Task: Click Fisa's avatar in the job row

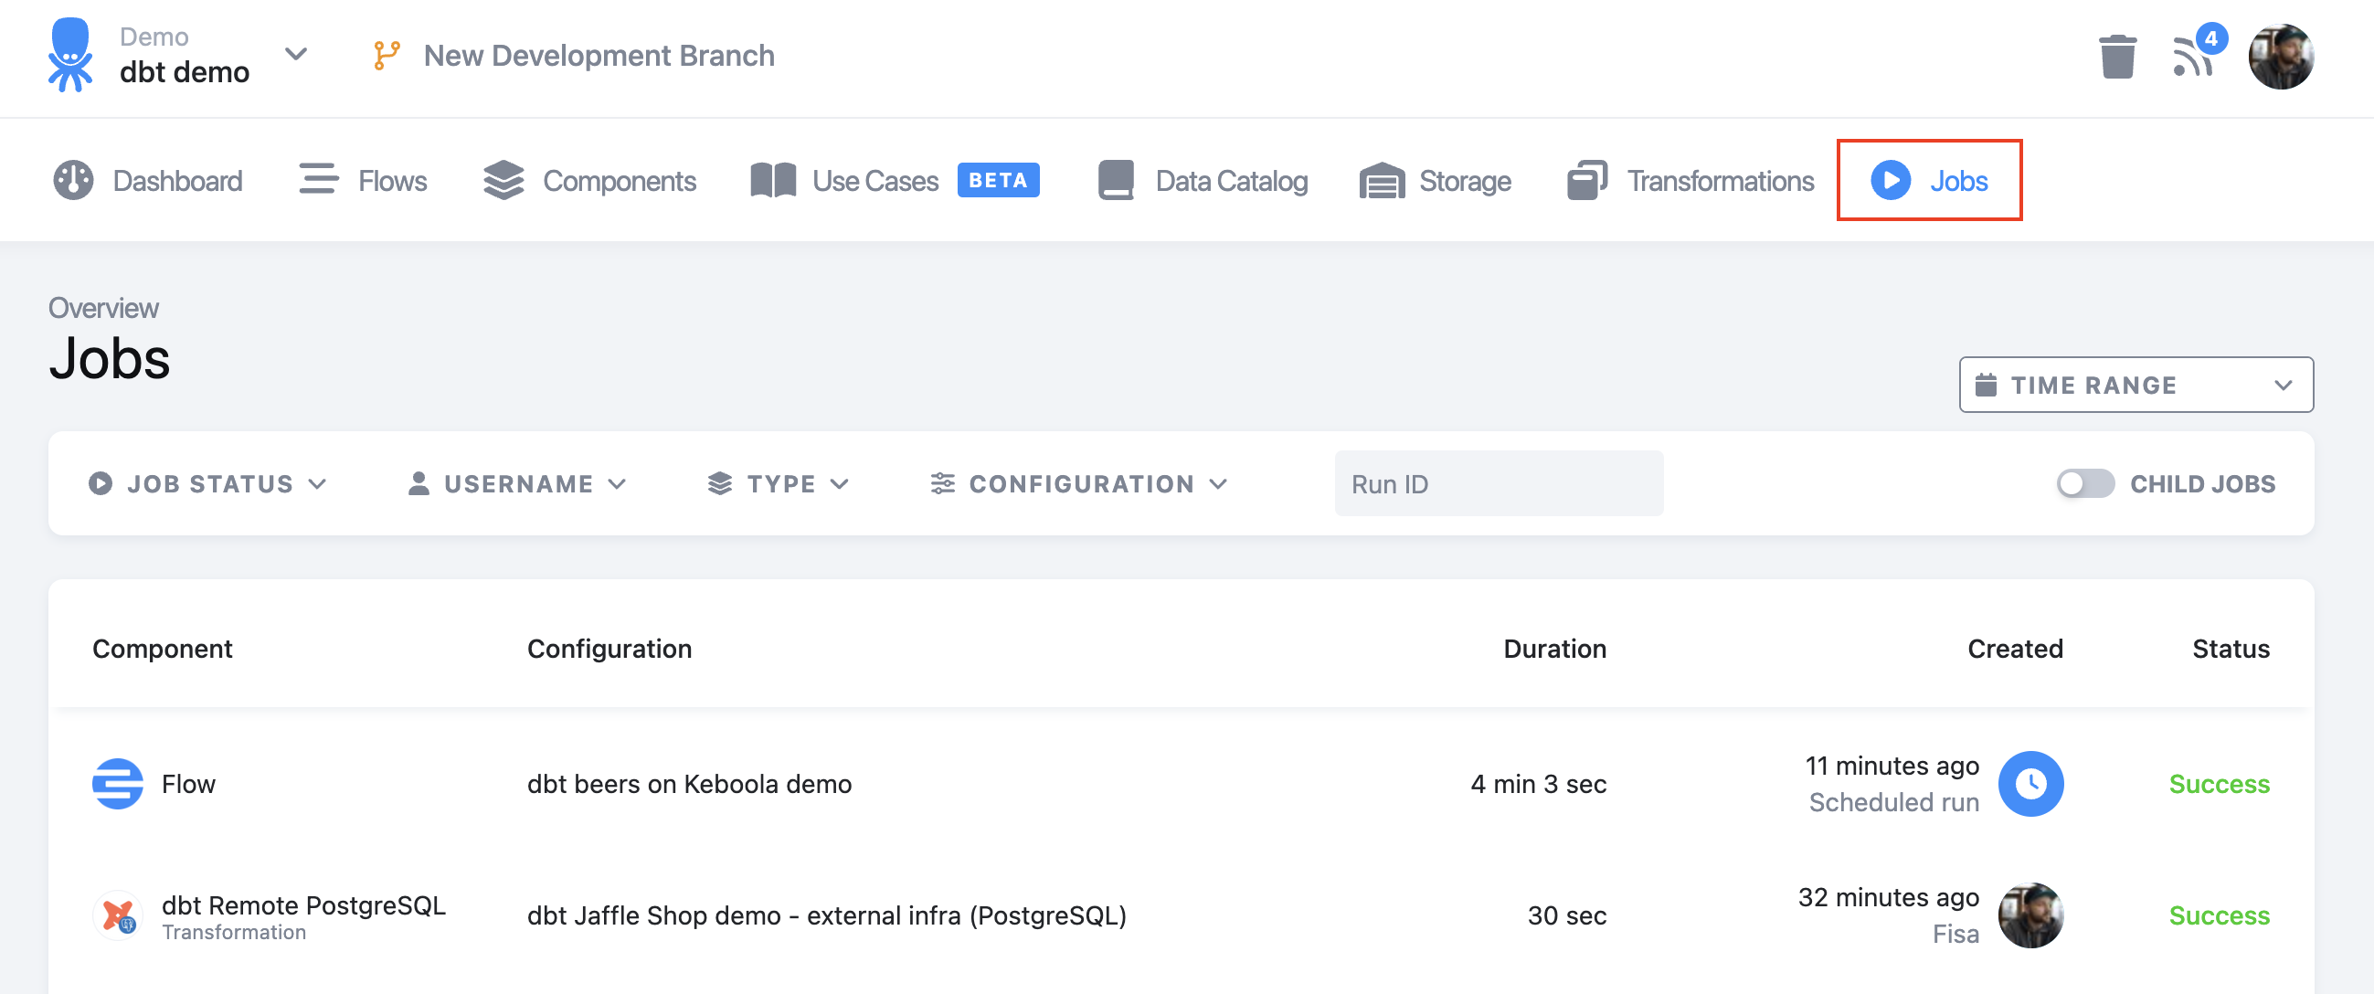Action: (2030, 915)
